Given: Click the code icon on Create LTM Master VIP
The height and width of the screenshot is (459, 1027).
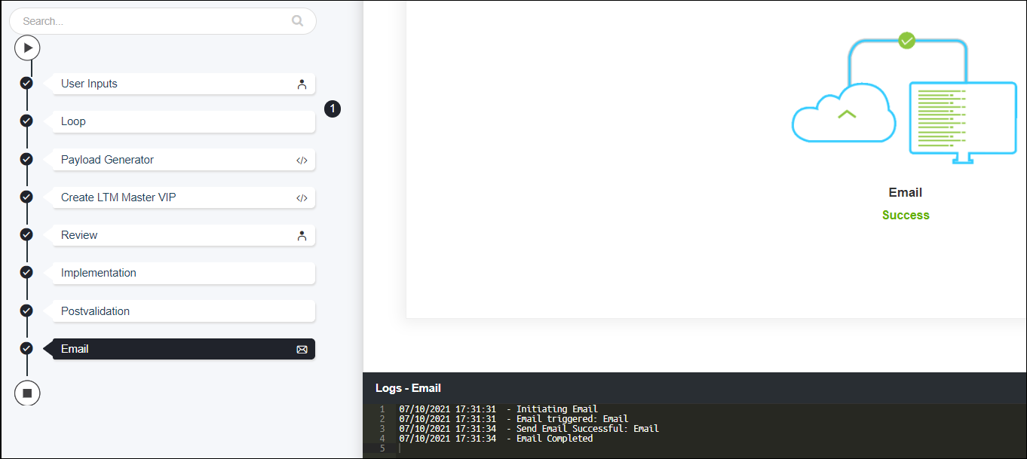Looking at the screenshot, I should pos(302,198).
